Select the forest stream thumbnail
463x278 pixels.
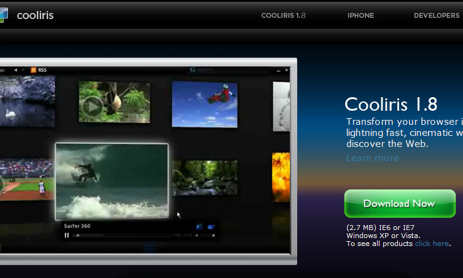point(204,178)
